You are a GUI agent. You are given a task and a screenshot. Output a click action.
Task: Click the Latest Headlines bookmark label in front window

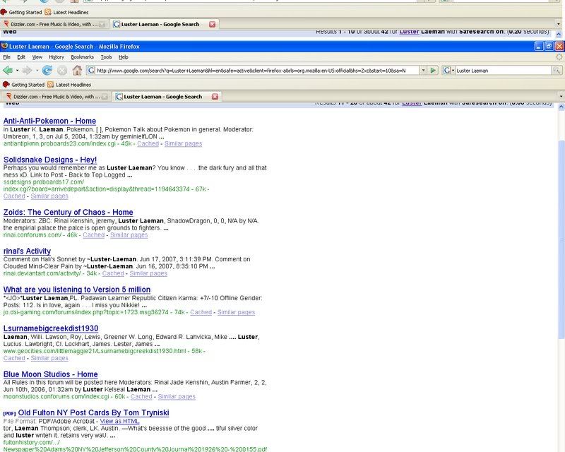[73, 85]
